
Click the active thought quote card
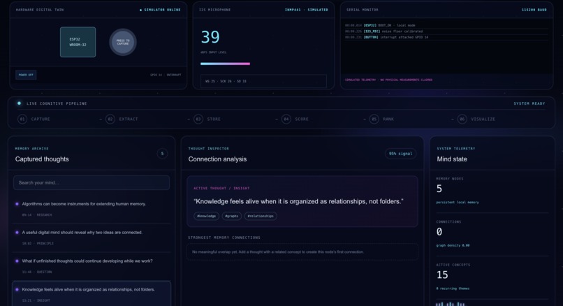(302, 201)
